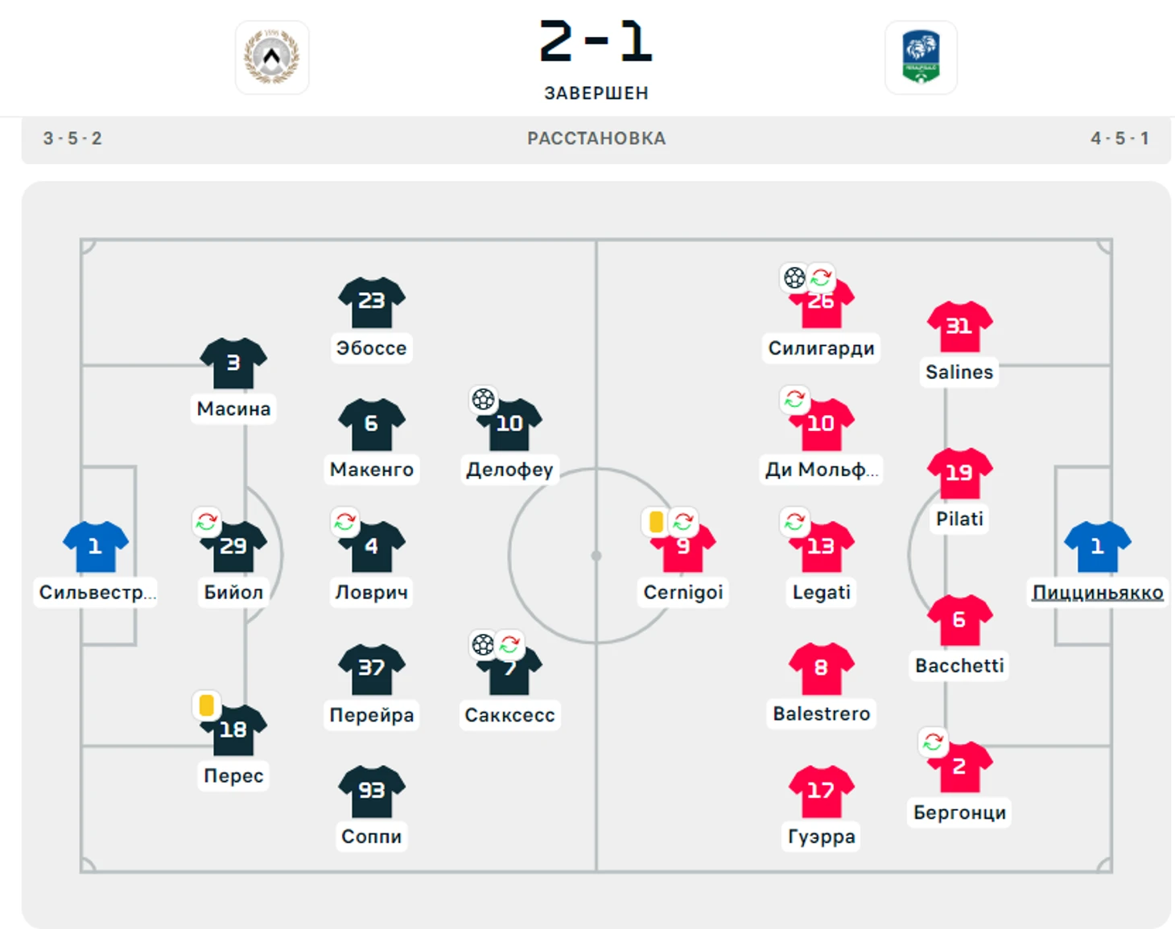Screen dimensions: 1175x929
Task: Select Salines number 31 red shirt
Action: pos(959,327)
